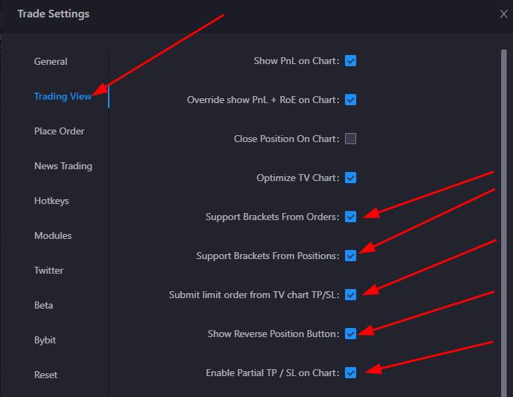Disable Optimize TV Chart checkbox
This screenshot has width=513, height=397.
pos(351,178)
